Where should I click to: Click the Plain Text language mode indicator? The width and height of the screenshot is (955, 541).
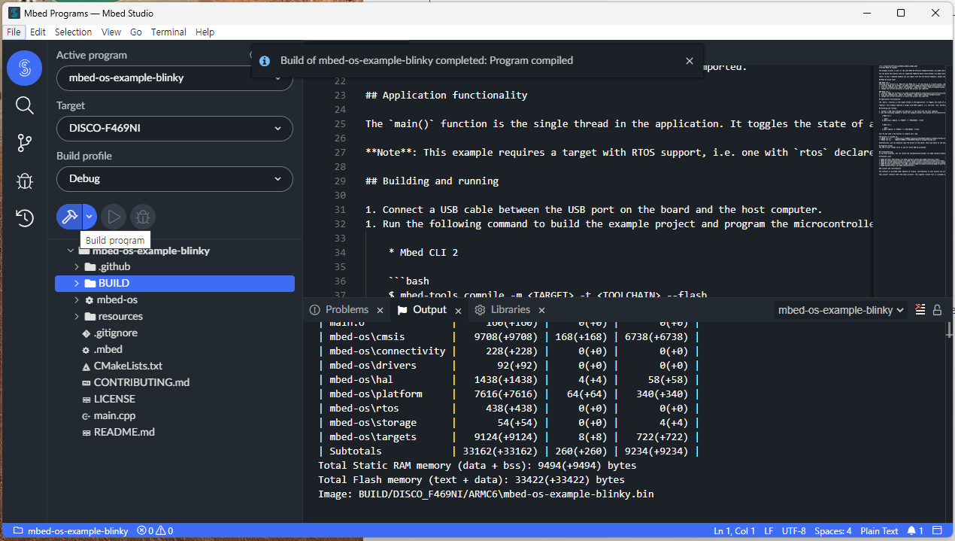pyautogui.click(x=879, y=531)
